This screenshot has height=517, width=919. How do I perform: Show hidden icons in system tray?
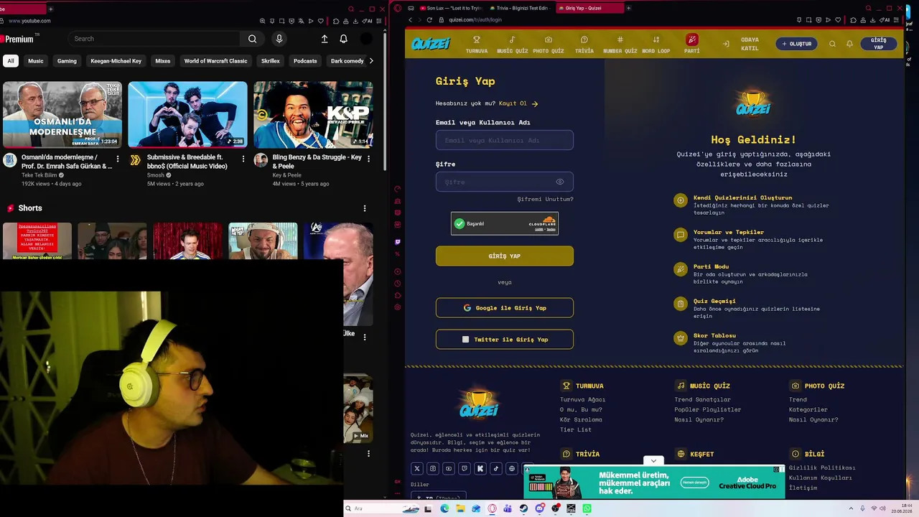point(851,508)
